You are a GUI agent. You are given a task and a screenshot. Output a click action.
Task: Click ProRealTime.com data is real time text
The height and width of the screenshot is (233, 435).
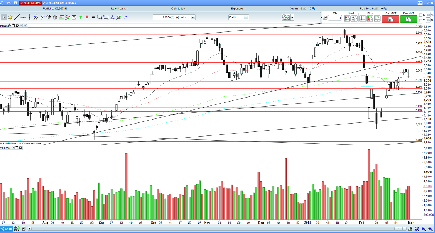click(x=21, y=143)
